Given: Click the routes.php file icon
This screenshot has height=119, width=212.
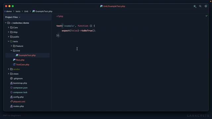Looking at the screenshot, I should pos(11,106).
